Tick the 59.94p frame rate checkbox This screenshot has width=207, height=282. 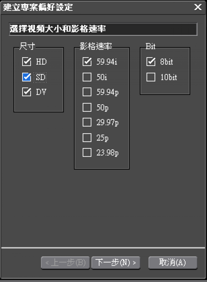coord(87,92)
